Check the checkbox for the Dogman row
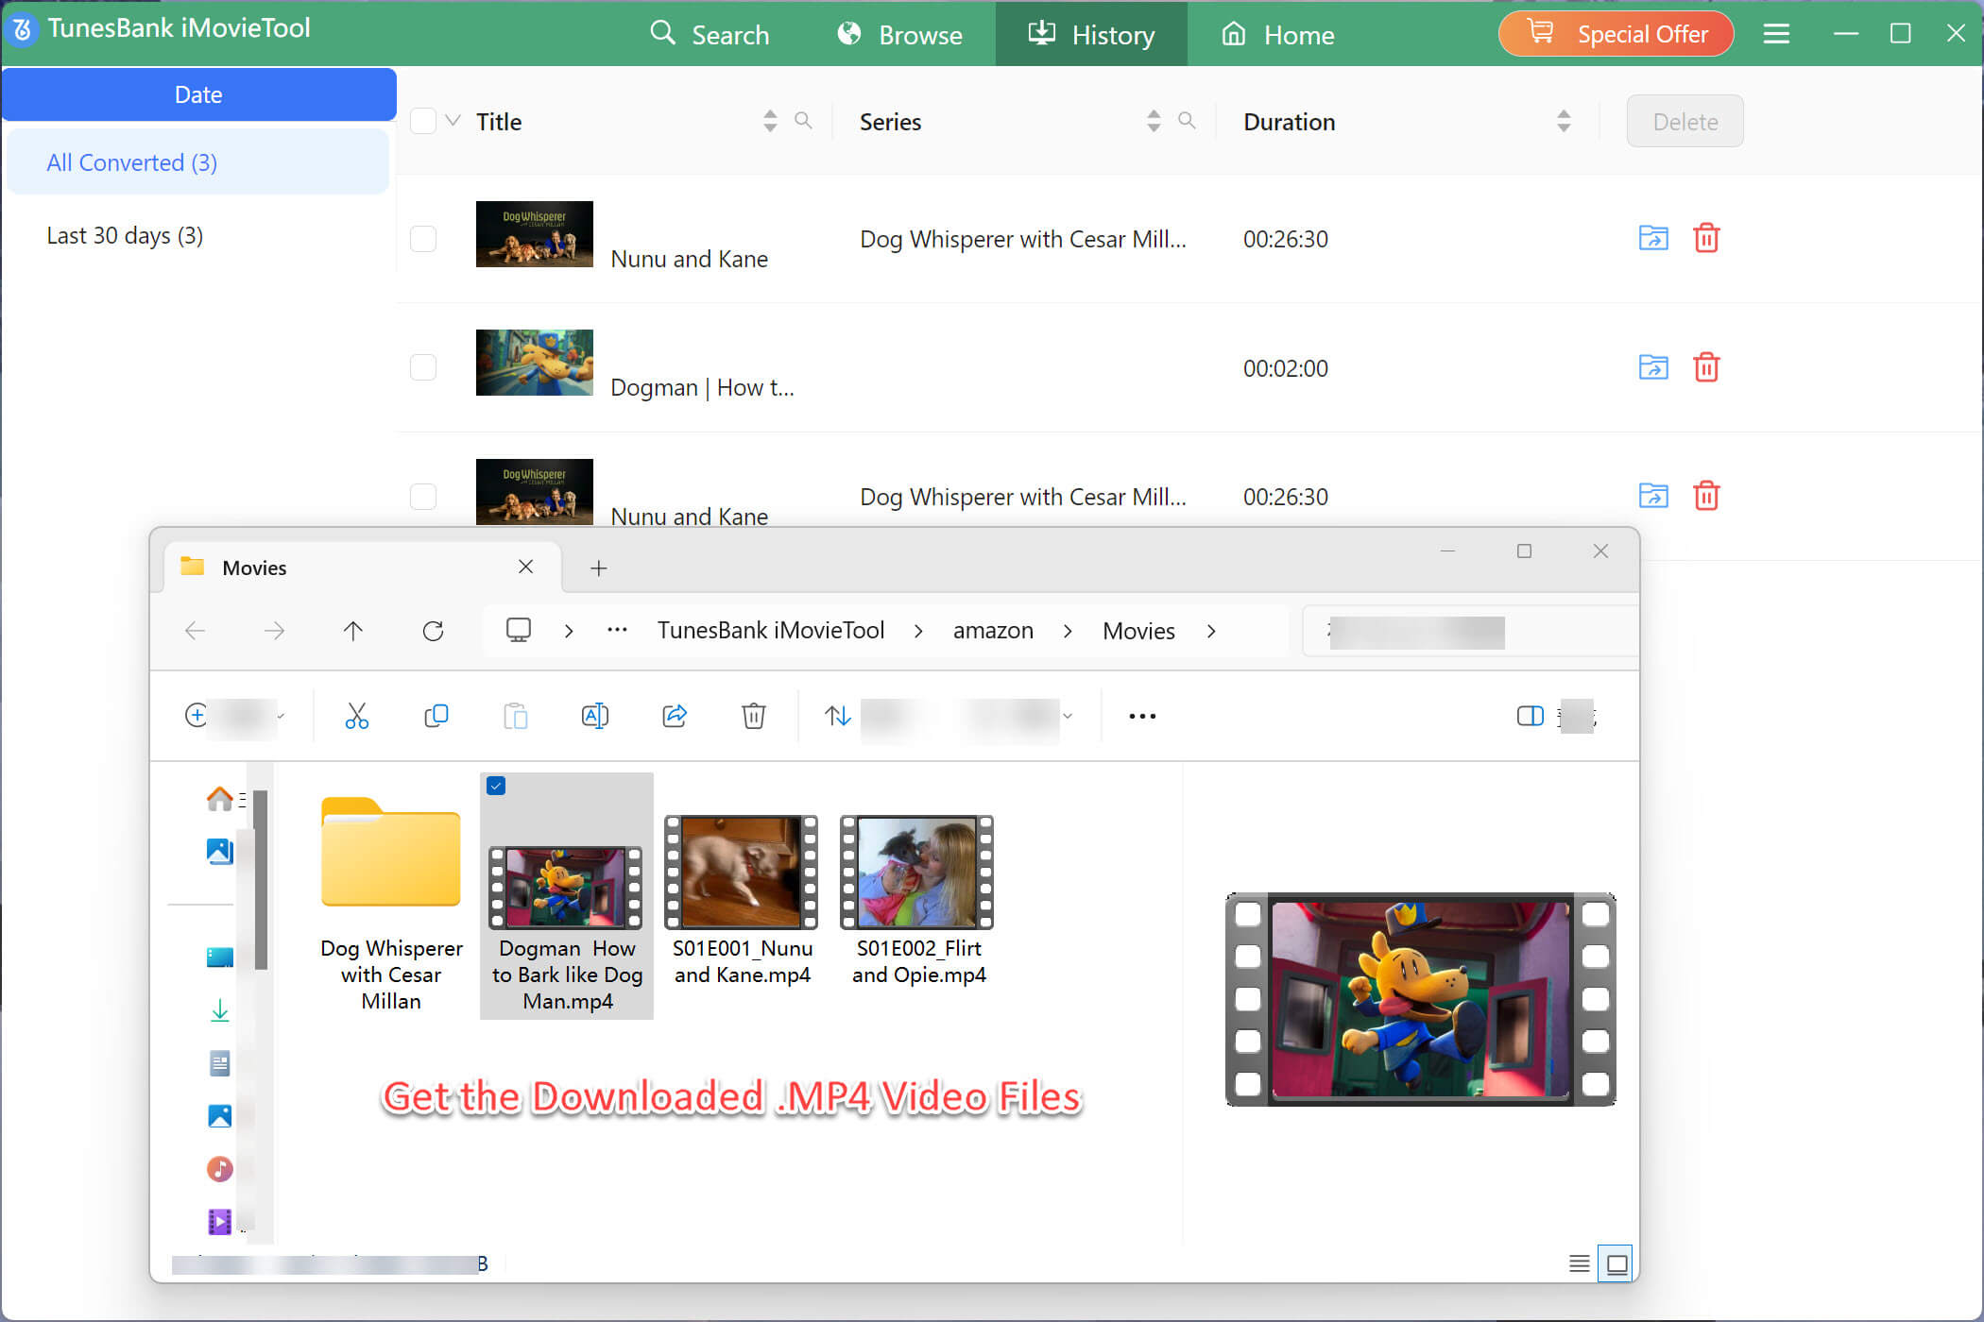 422,367
